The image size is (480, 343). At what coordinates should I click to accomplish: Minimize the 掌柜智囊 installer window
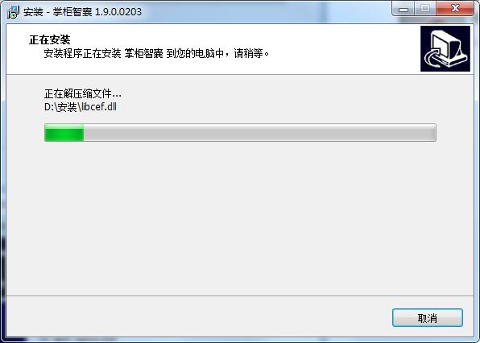click(403, 9)
